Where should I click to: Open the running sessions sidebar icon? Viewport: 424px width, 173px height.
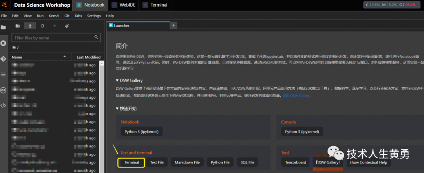3,43
